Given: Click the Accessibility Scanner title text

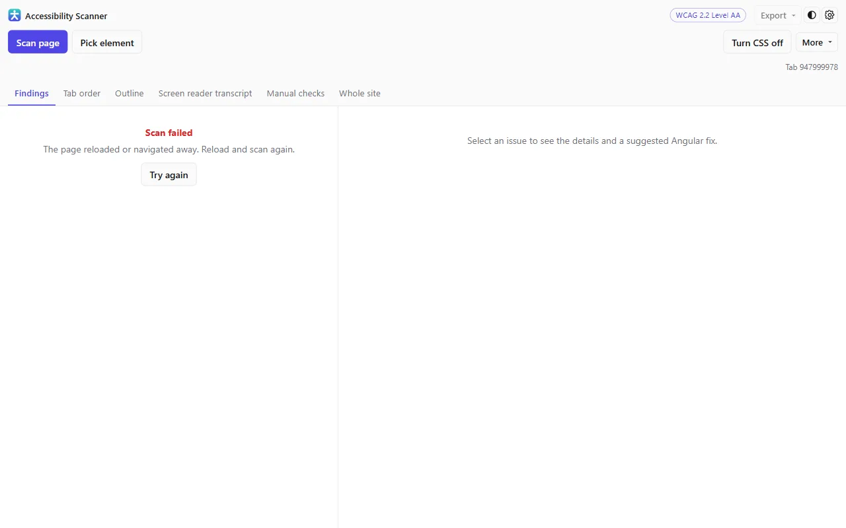Looking at the screenshot, I should click(66, 16).
